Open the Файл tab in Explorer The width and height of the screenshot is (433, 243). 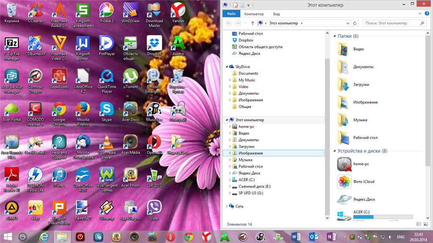point(231,14)
